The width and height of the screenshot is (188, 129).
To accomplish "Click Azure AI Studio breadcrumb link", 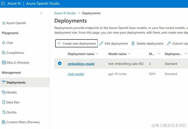I will coord(65,13).
